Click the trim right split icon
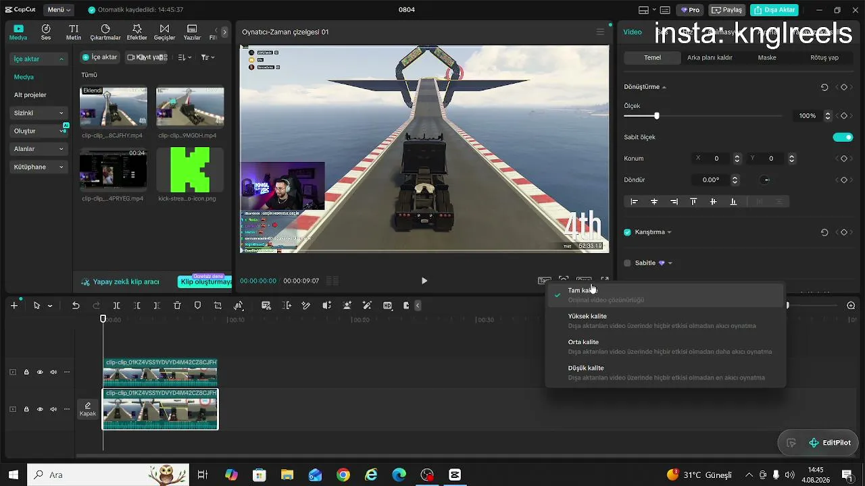The height and width of the screenshot is (486, 865). tap(157, 306)
